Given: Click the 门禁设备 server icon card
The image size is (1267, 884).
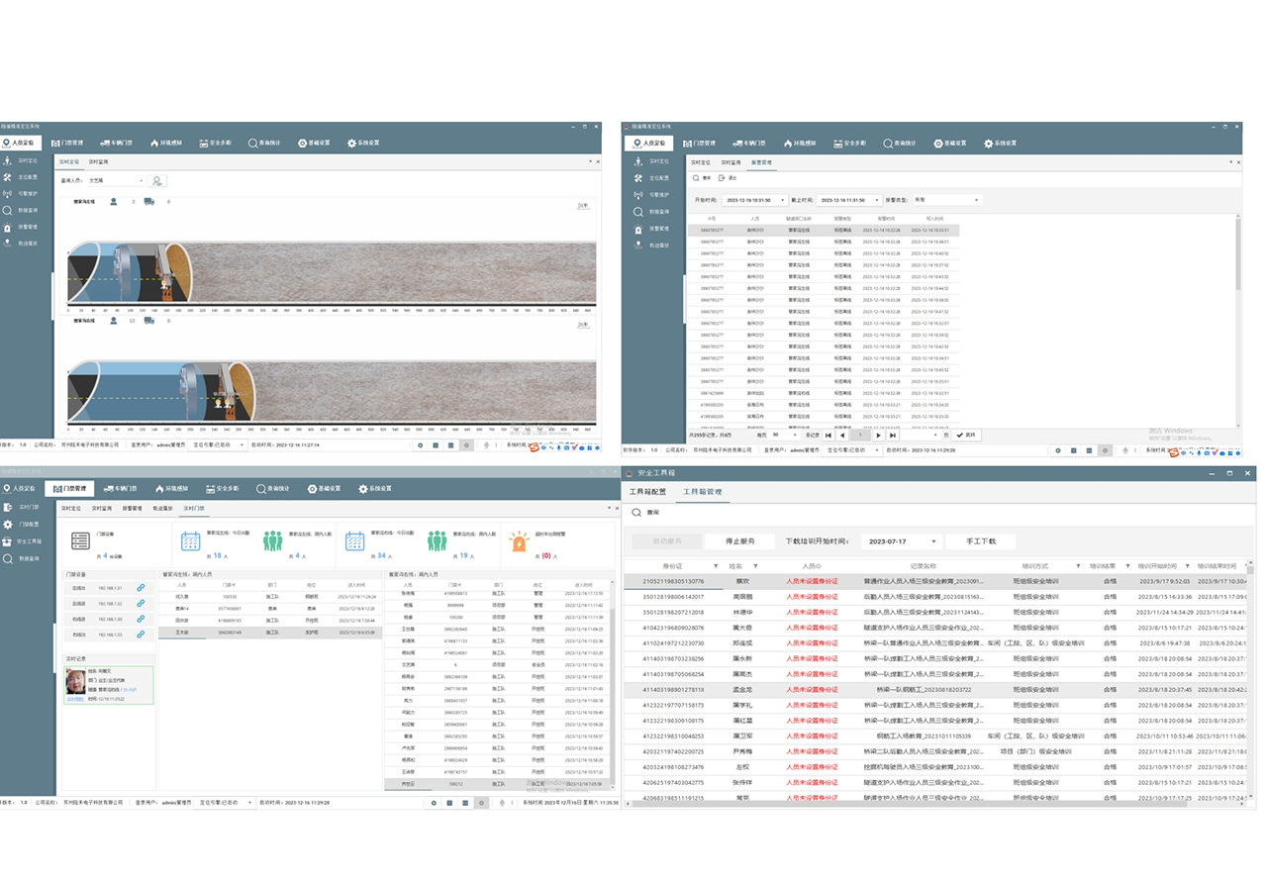Looking at the screenshot, I should 80,540.
